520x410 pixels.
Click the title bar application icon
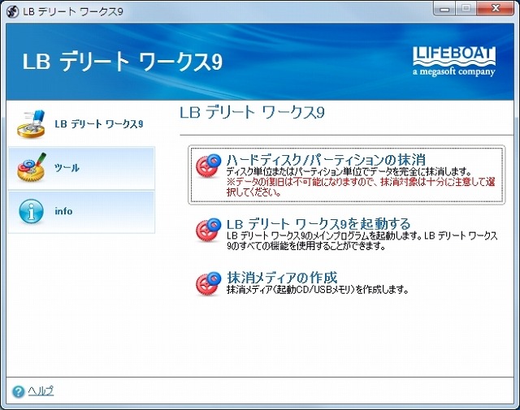13,11
